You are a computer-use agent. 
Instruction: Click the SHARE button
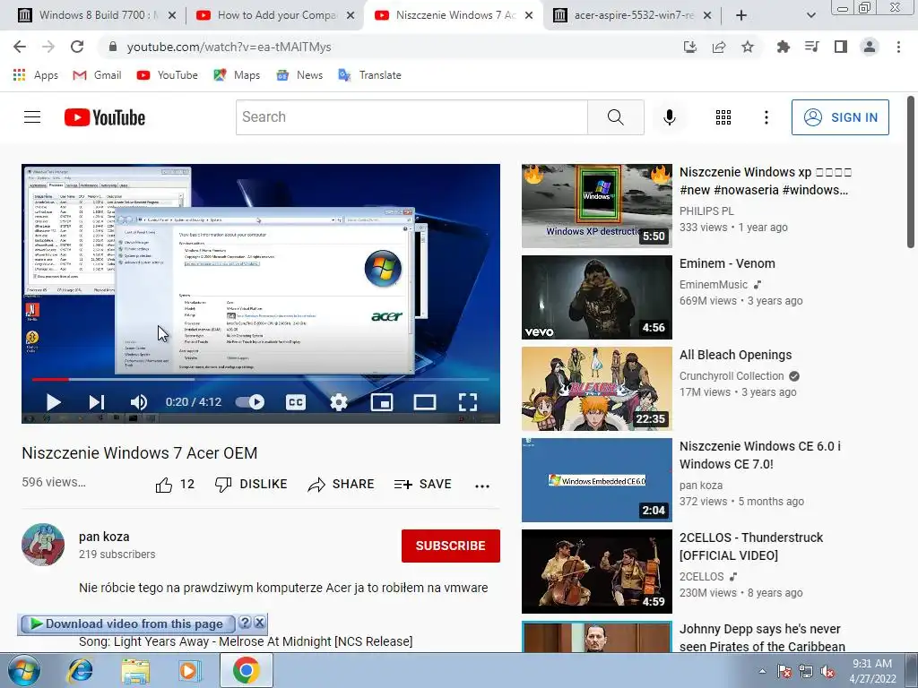click(341, 485)
